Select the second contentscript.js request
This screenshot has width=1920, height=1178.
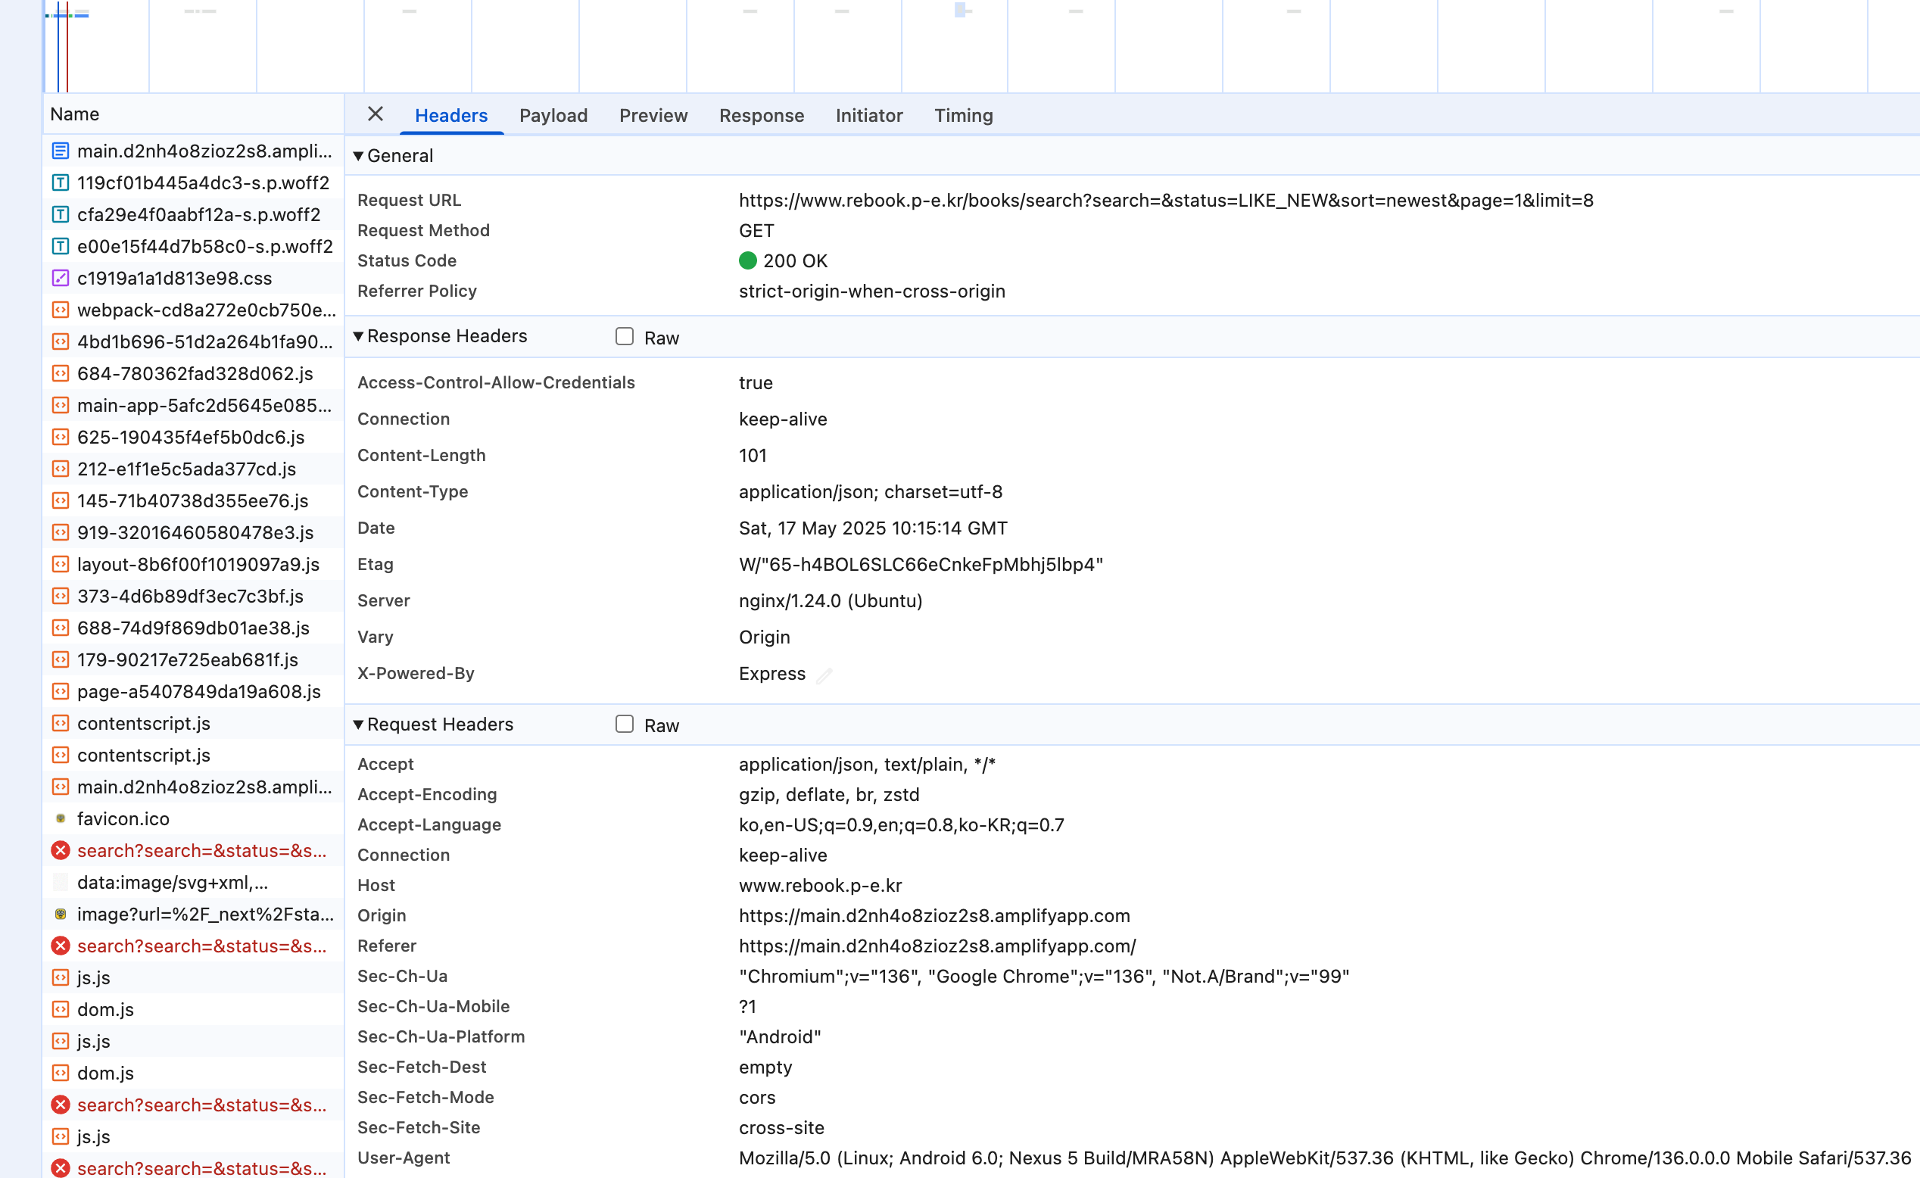(x=193, y=755)
